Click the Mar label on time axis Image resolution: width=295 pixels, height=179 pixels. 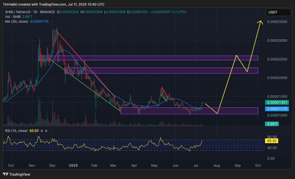(x=113, y=165)
